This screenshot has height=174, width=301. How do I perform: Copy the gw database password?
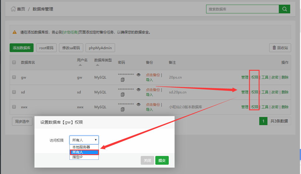click(x=123, y=80)
